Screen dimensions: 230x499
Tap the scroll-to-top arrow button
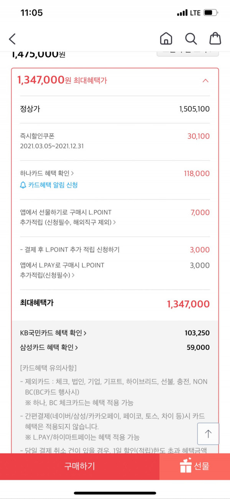tap(208, 434)
